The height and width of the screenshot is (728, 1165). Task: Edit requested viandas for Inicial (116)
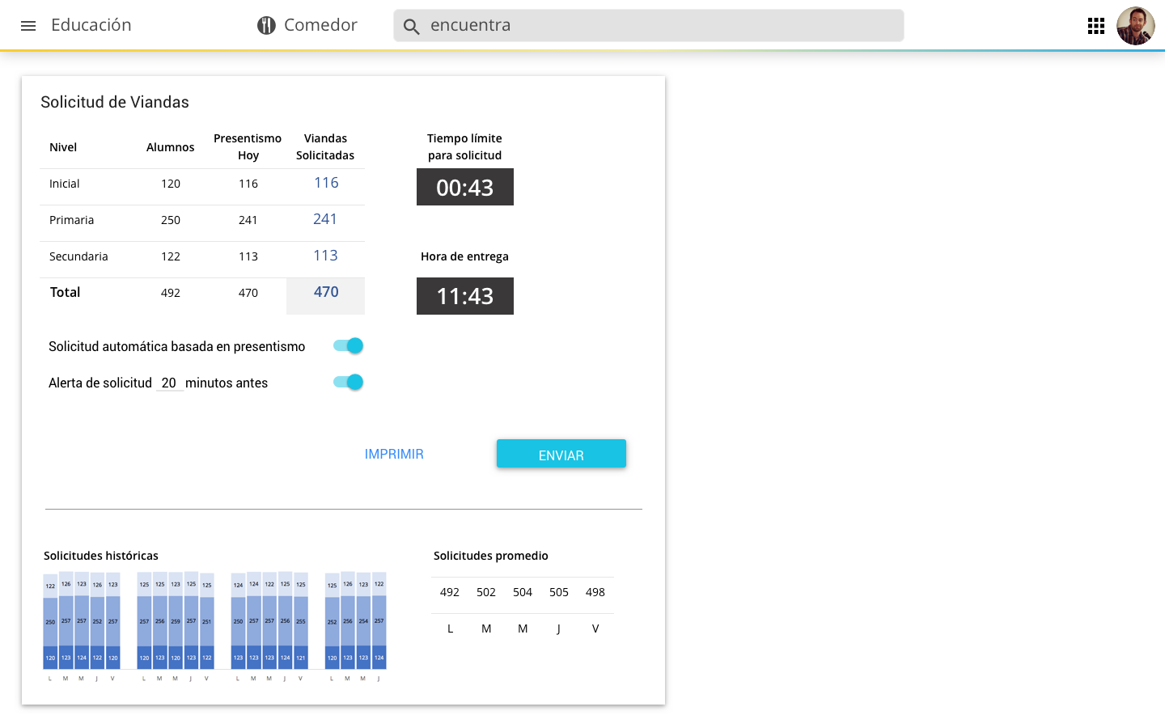point(326,184)
